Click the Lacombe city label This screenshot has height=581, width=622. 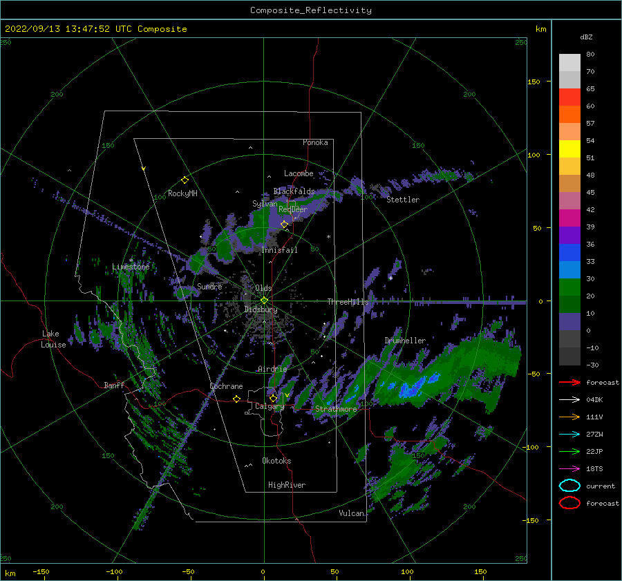299,173
